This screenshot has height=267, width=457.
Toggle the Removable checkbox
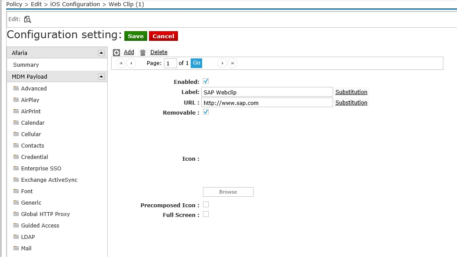pos(206,112)
